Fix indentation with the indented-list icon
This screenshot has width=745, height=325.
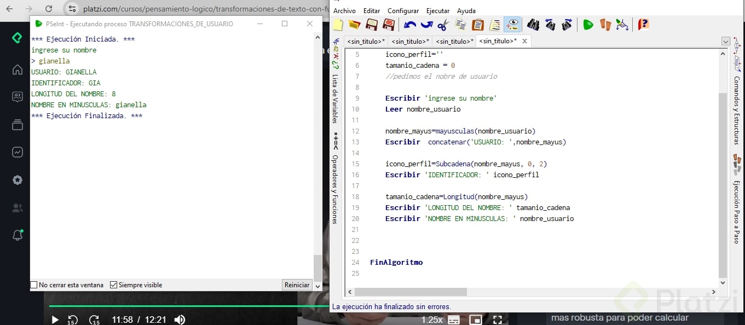pos(495,25)
